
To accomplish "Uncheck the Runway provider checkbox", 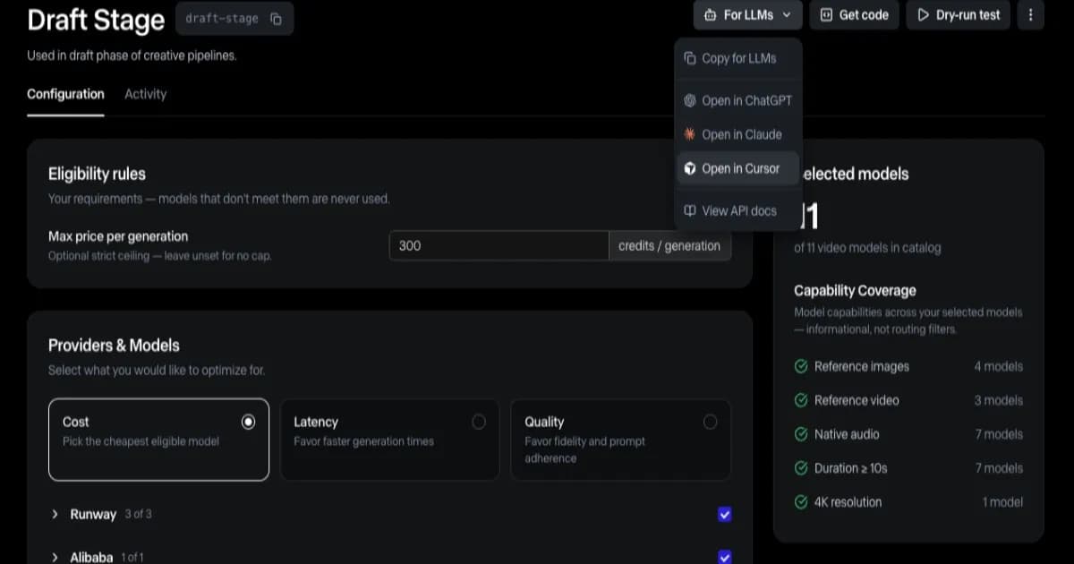I will (725, 514).
